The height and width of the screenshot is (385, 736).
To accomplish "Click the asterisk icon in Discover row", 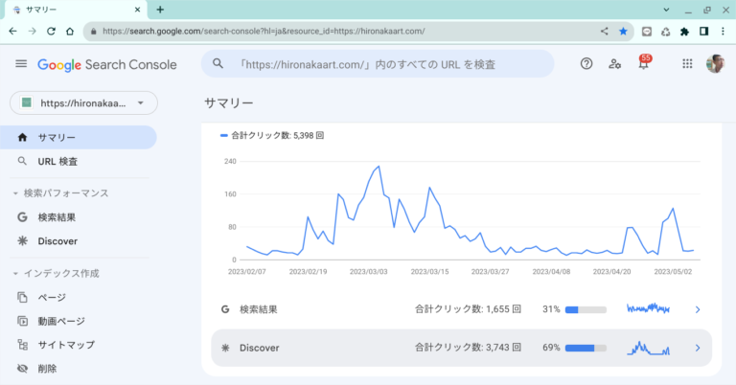I will click(225, 348).
